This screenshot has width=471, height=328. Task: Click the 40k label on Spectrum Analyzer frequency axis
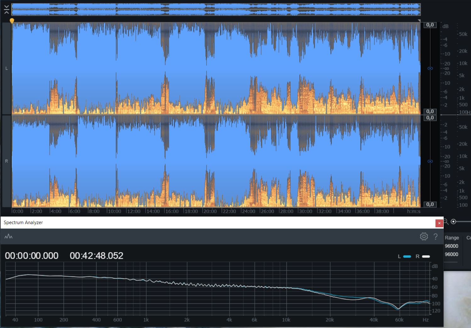tap(374, 320)
